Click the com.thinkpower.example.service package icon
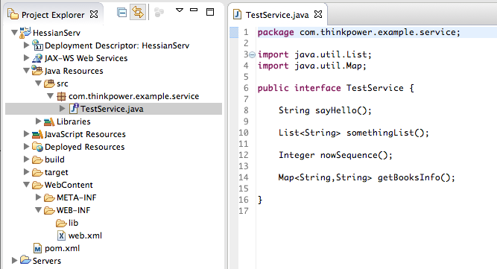 [x=61, y=96]
